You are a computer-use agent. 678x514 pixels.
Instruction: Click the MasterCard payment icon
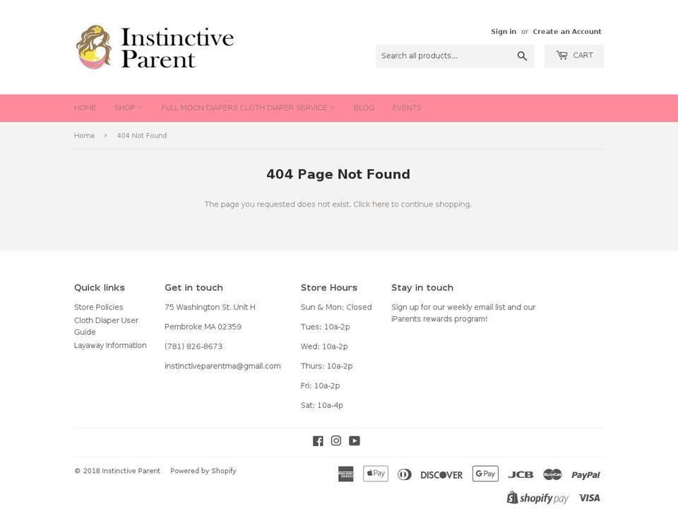[552, 474]
